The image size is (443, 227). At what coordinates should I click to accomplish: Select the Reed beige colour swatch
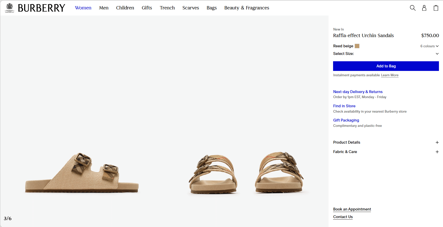point(357,46)
